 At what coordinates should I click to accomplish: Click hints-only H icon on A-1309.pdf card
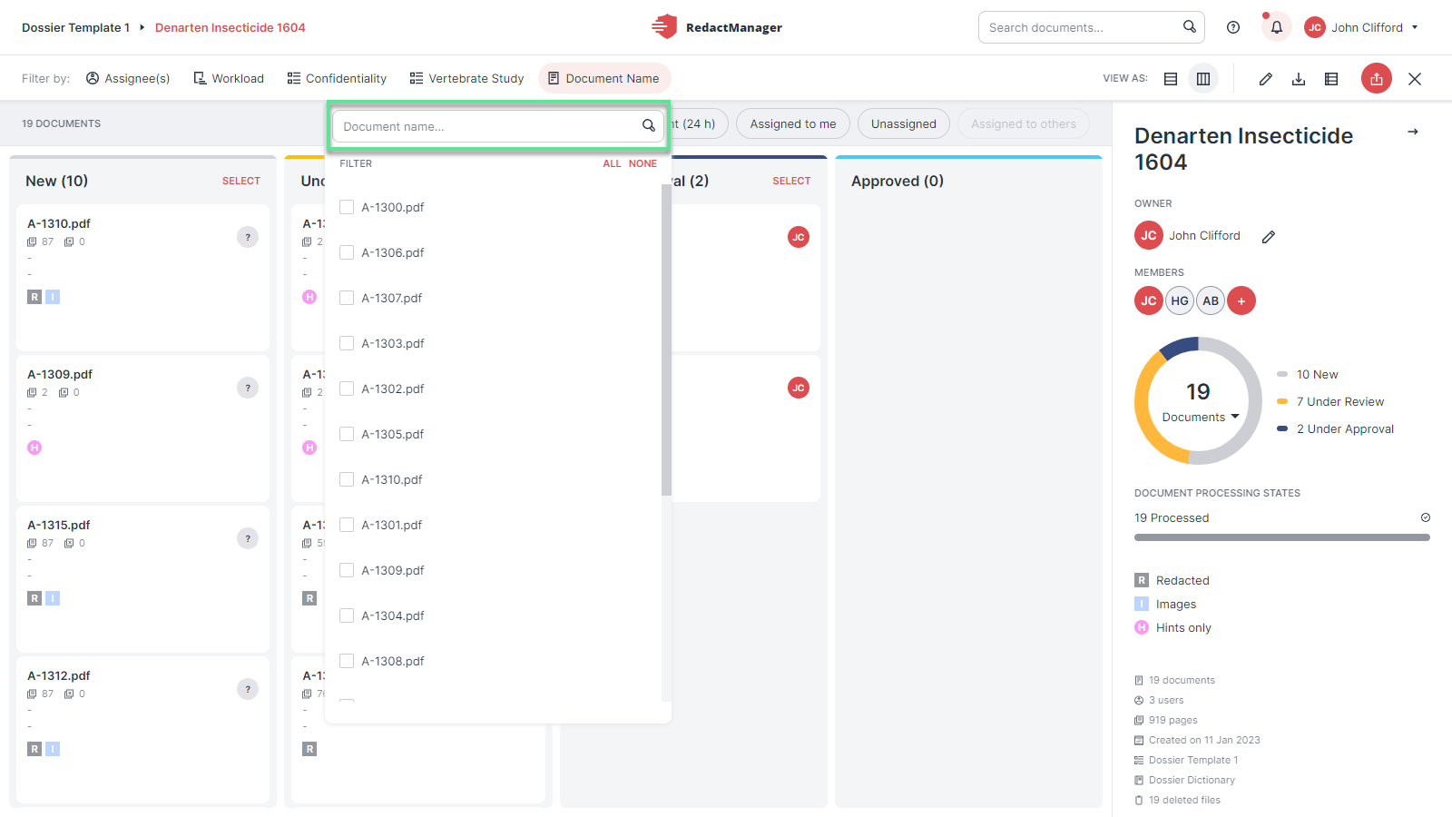coord(34,448)
